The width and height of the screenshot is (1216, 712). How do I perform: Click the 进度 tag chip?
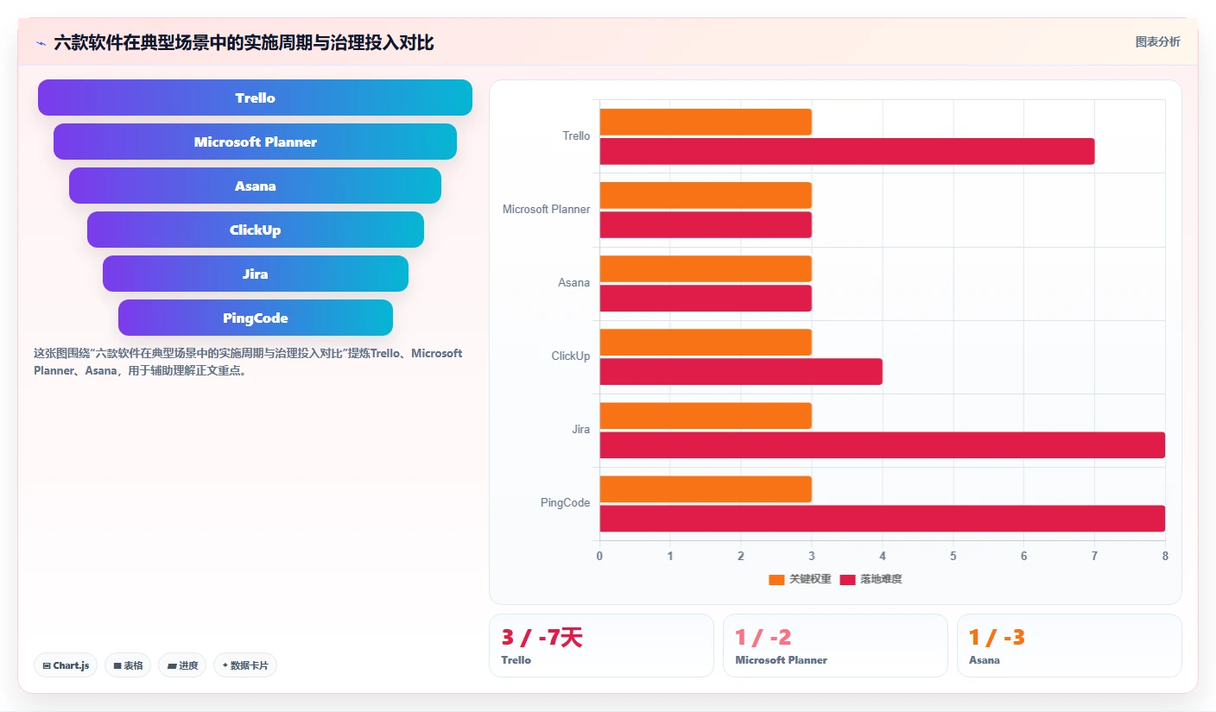[182, 665]
